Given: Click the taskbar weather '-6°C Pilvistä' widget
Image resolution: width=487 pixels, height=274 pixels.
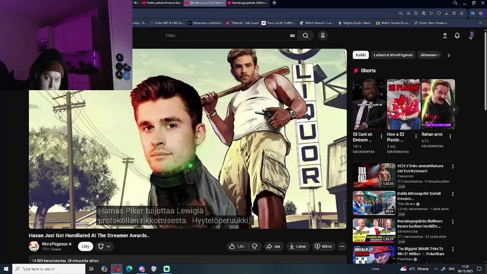Looking at the screenshot, I should (x=415, y=269).
